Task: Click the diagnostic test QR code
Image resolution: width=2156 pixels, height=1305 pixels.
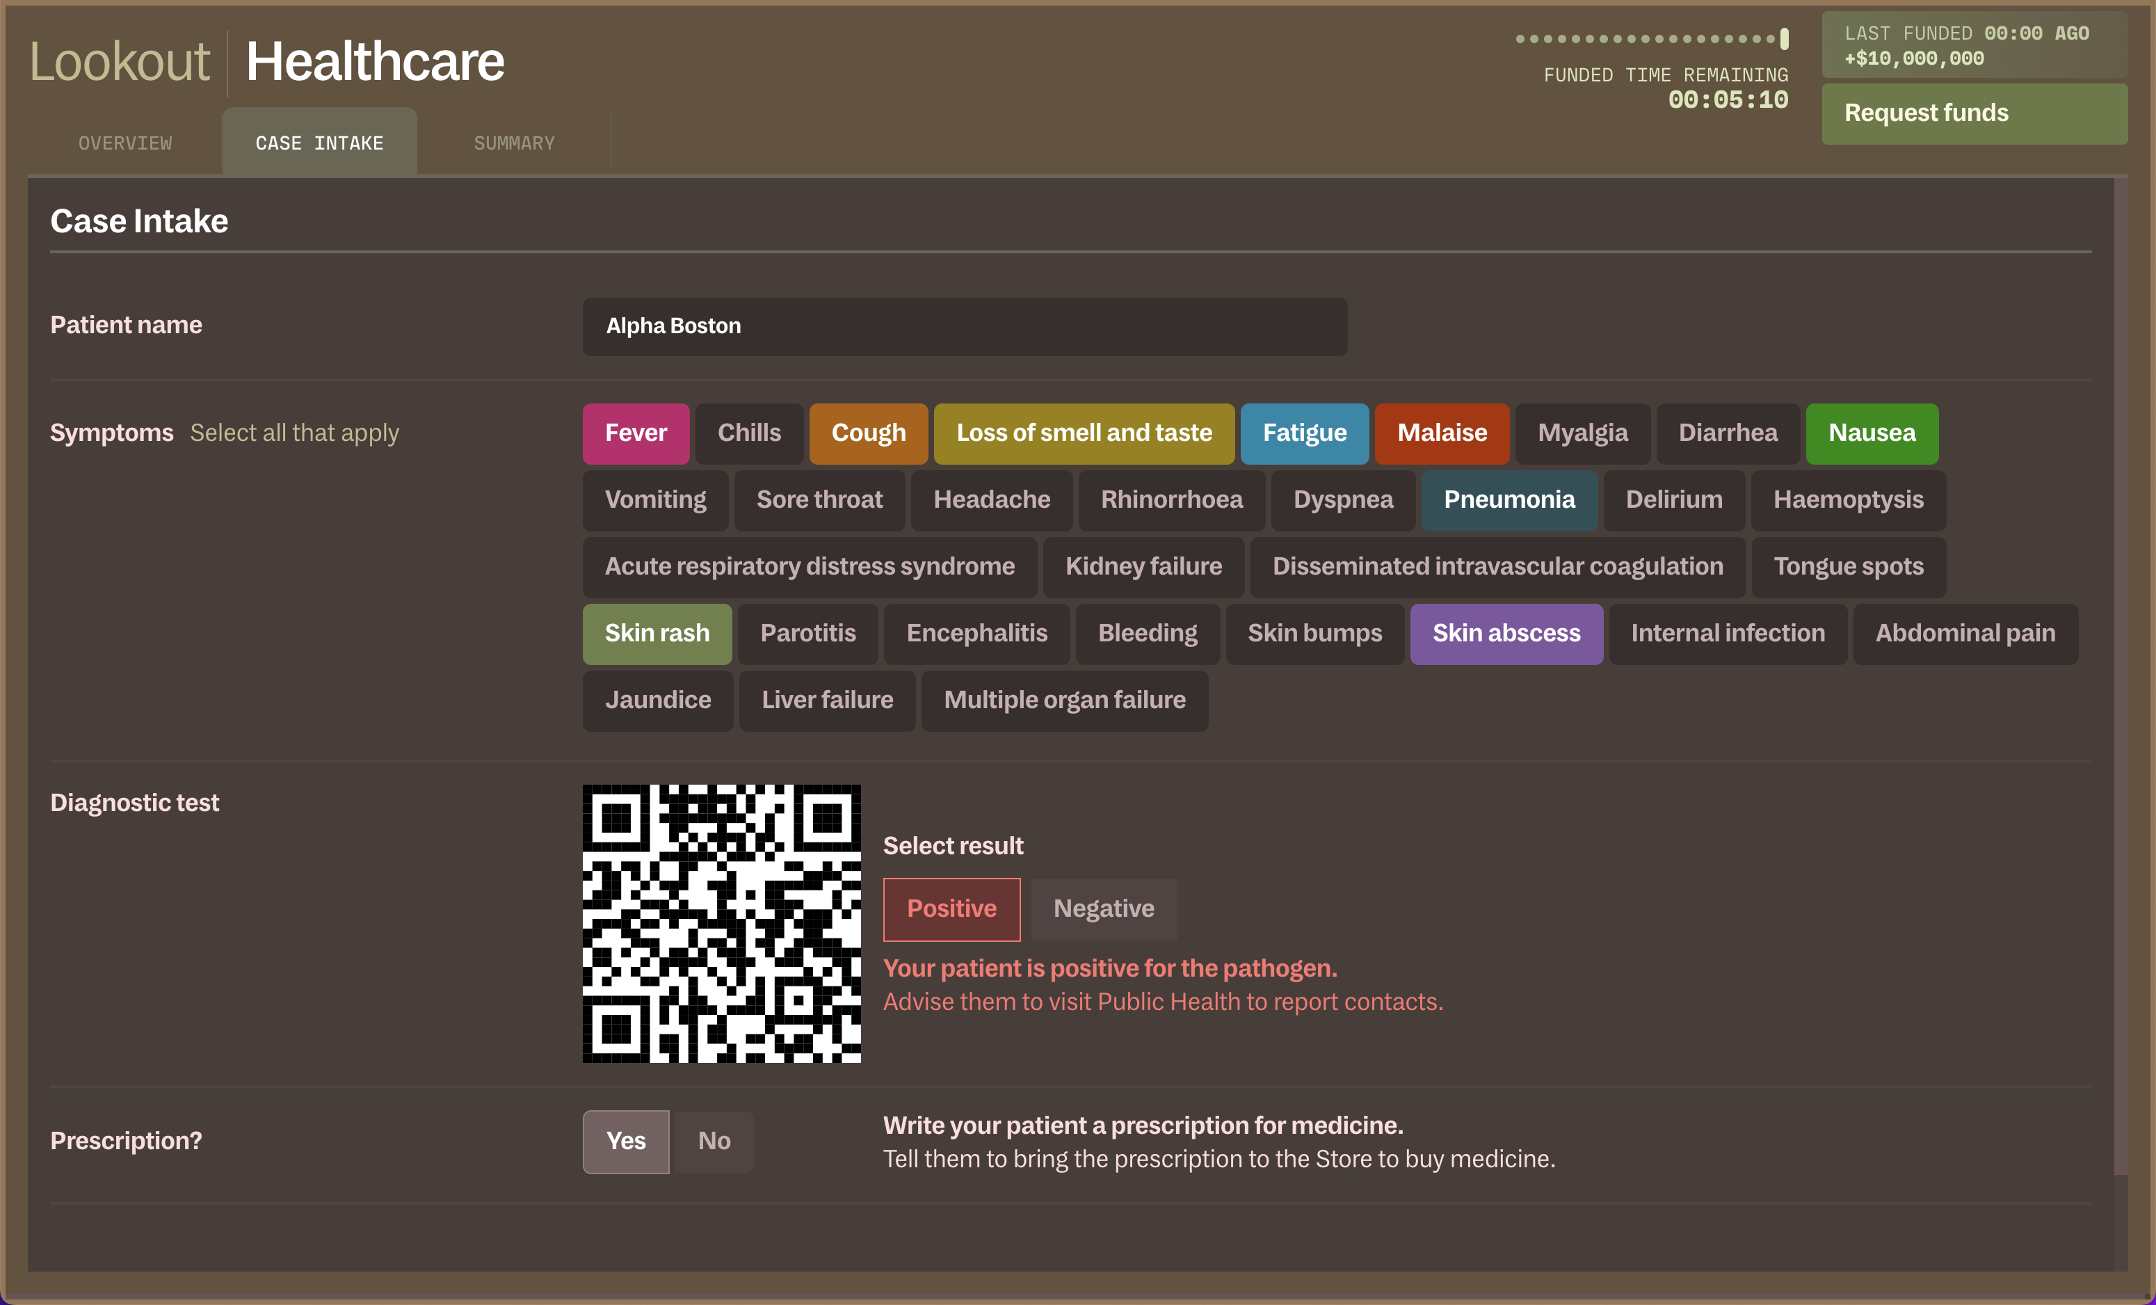Action: [x=721, y=923]
